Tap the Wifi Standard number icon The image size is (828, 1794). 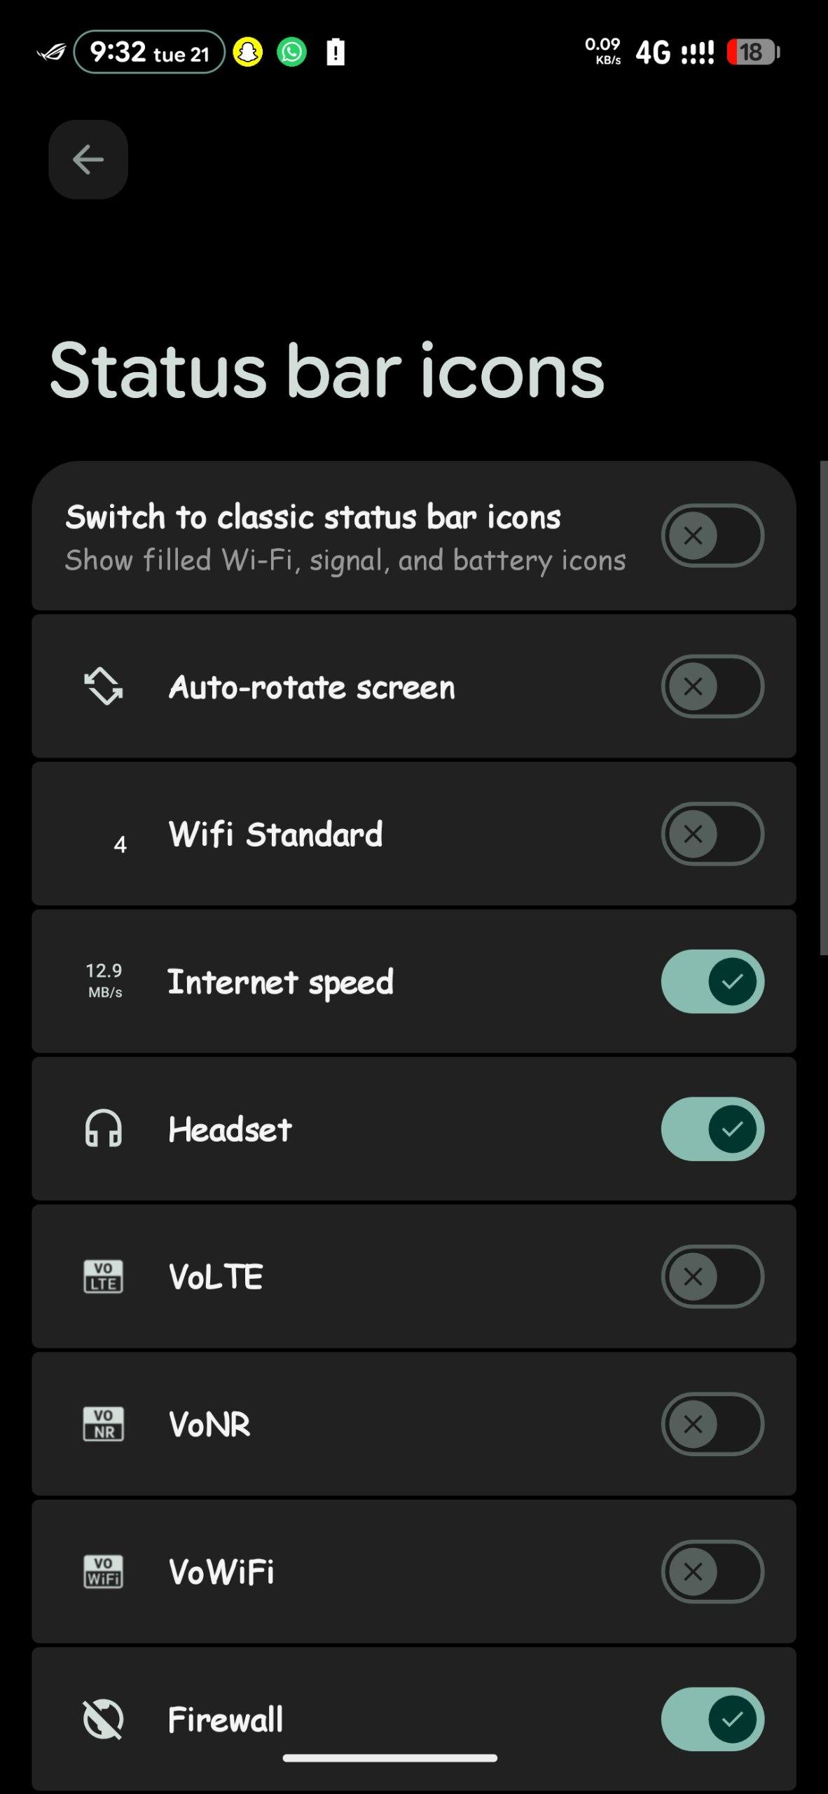120,844
